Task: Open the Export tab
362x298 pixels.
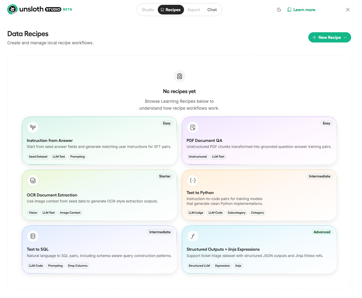Action: click(x=194, y=10)
